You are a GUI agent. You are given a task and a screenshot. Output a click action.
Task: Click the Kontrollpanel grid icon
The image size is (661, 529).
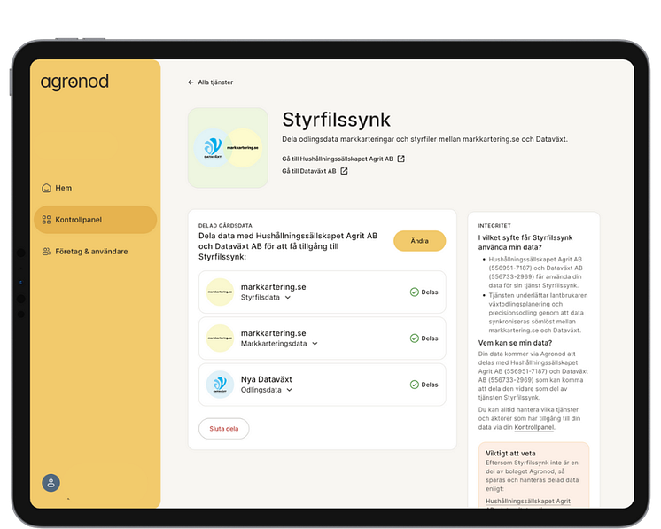click(x=46, y=220)
